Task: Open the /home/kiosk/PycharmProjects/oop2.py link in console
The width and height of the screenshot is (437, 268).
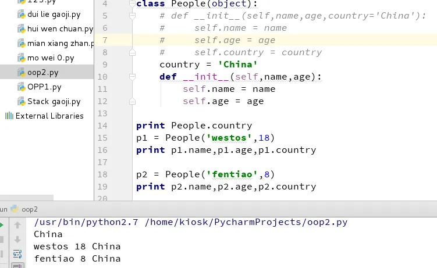Action: tap(246, 222)
